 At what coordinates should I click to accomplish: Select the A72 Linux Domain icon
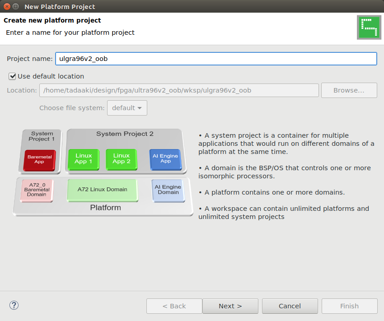tap(103, 190)
